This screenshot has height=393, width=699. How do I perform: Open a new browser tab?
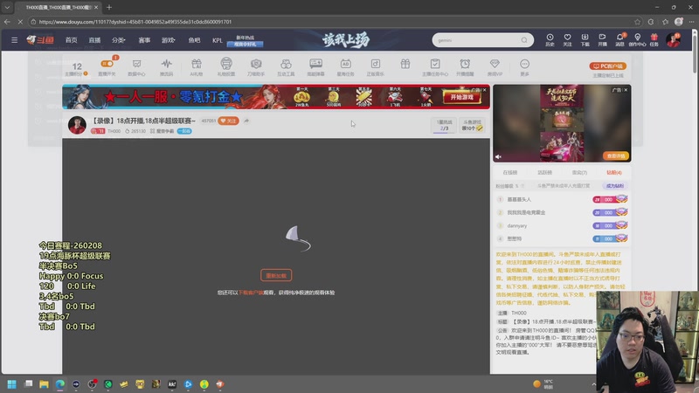[109, 7]
